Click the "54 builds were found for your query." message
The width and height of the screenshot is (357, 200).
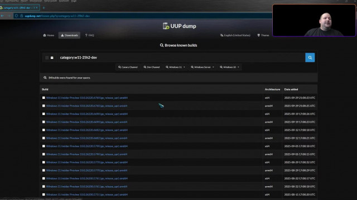pyautogui.click(x=69, y=78)
